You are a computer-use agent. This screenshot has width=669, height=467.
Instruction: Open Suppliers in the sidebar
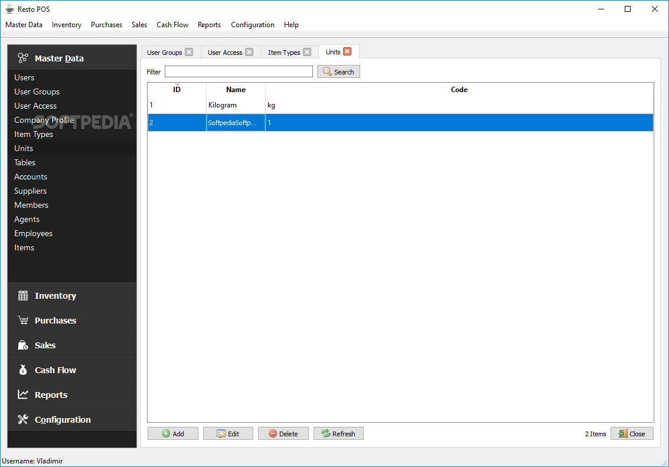point(30,191)
